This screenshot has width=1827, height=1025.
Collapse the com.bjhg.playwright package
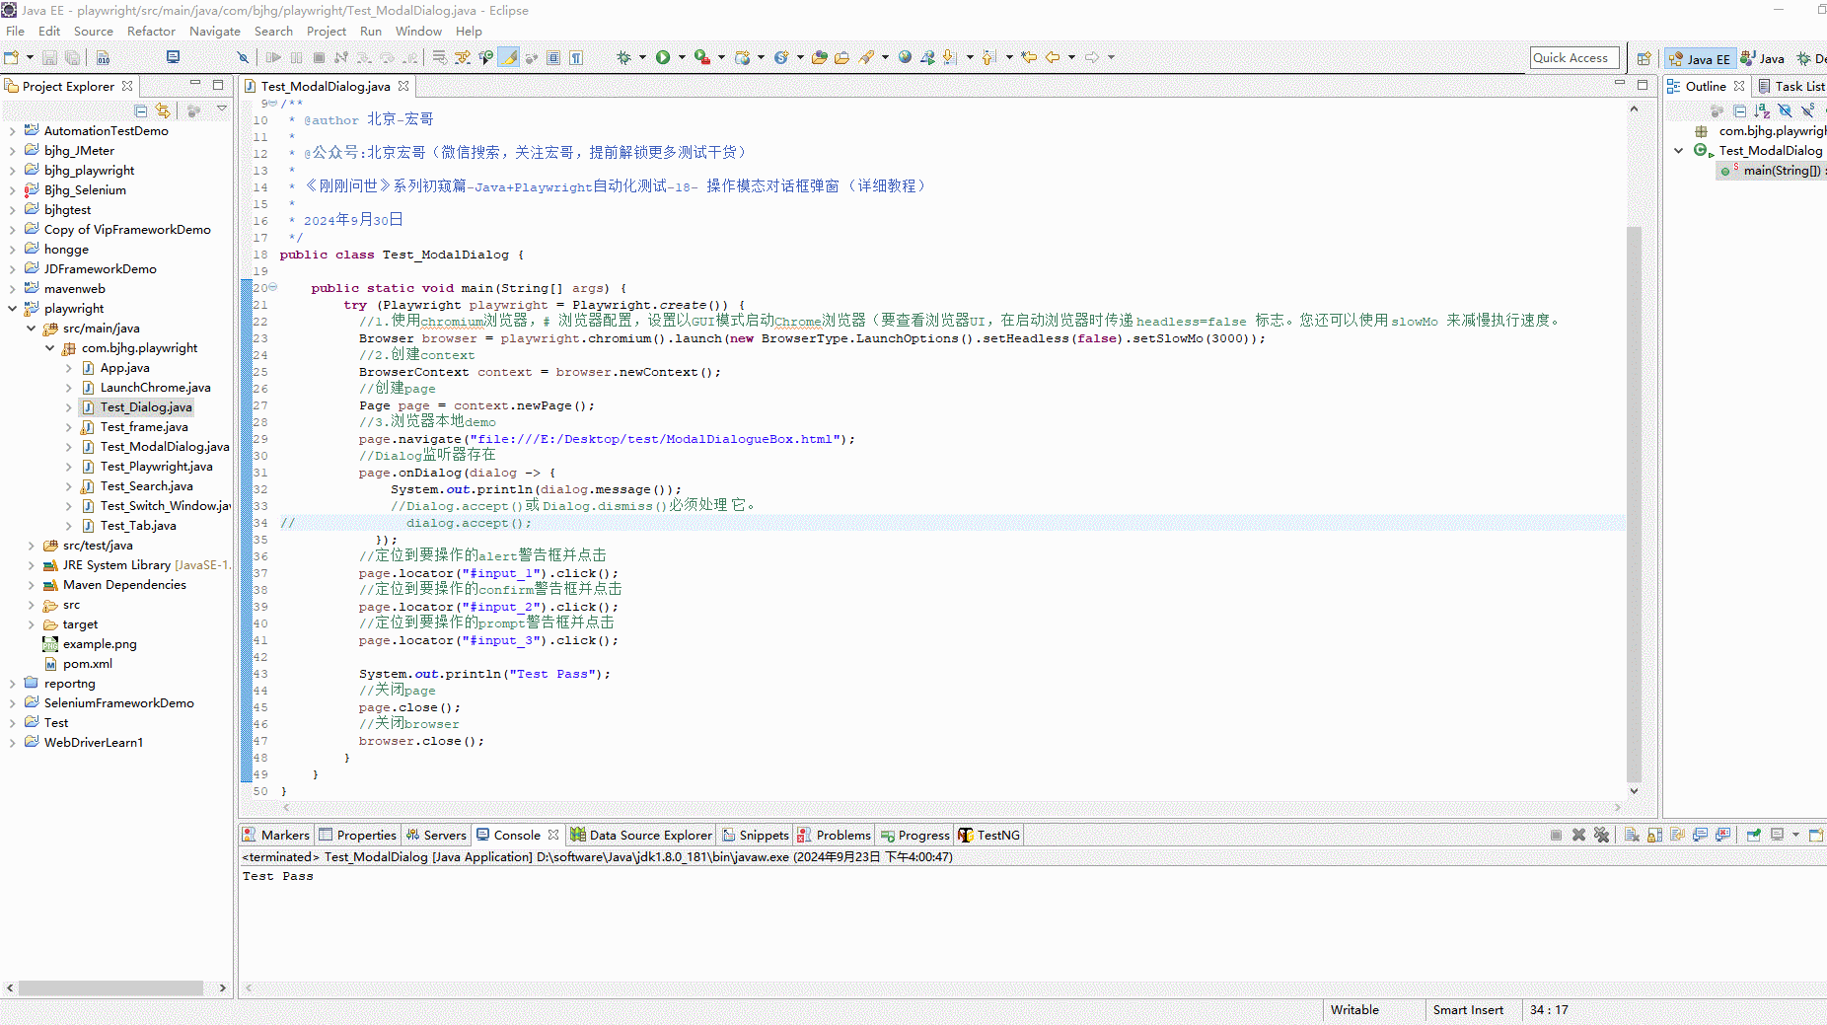49,348
